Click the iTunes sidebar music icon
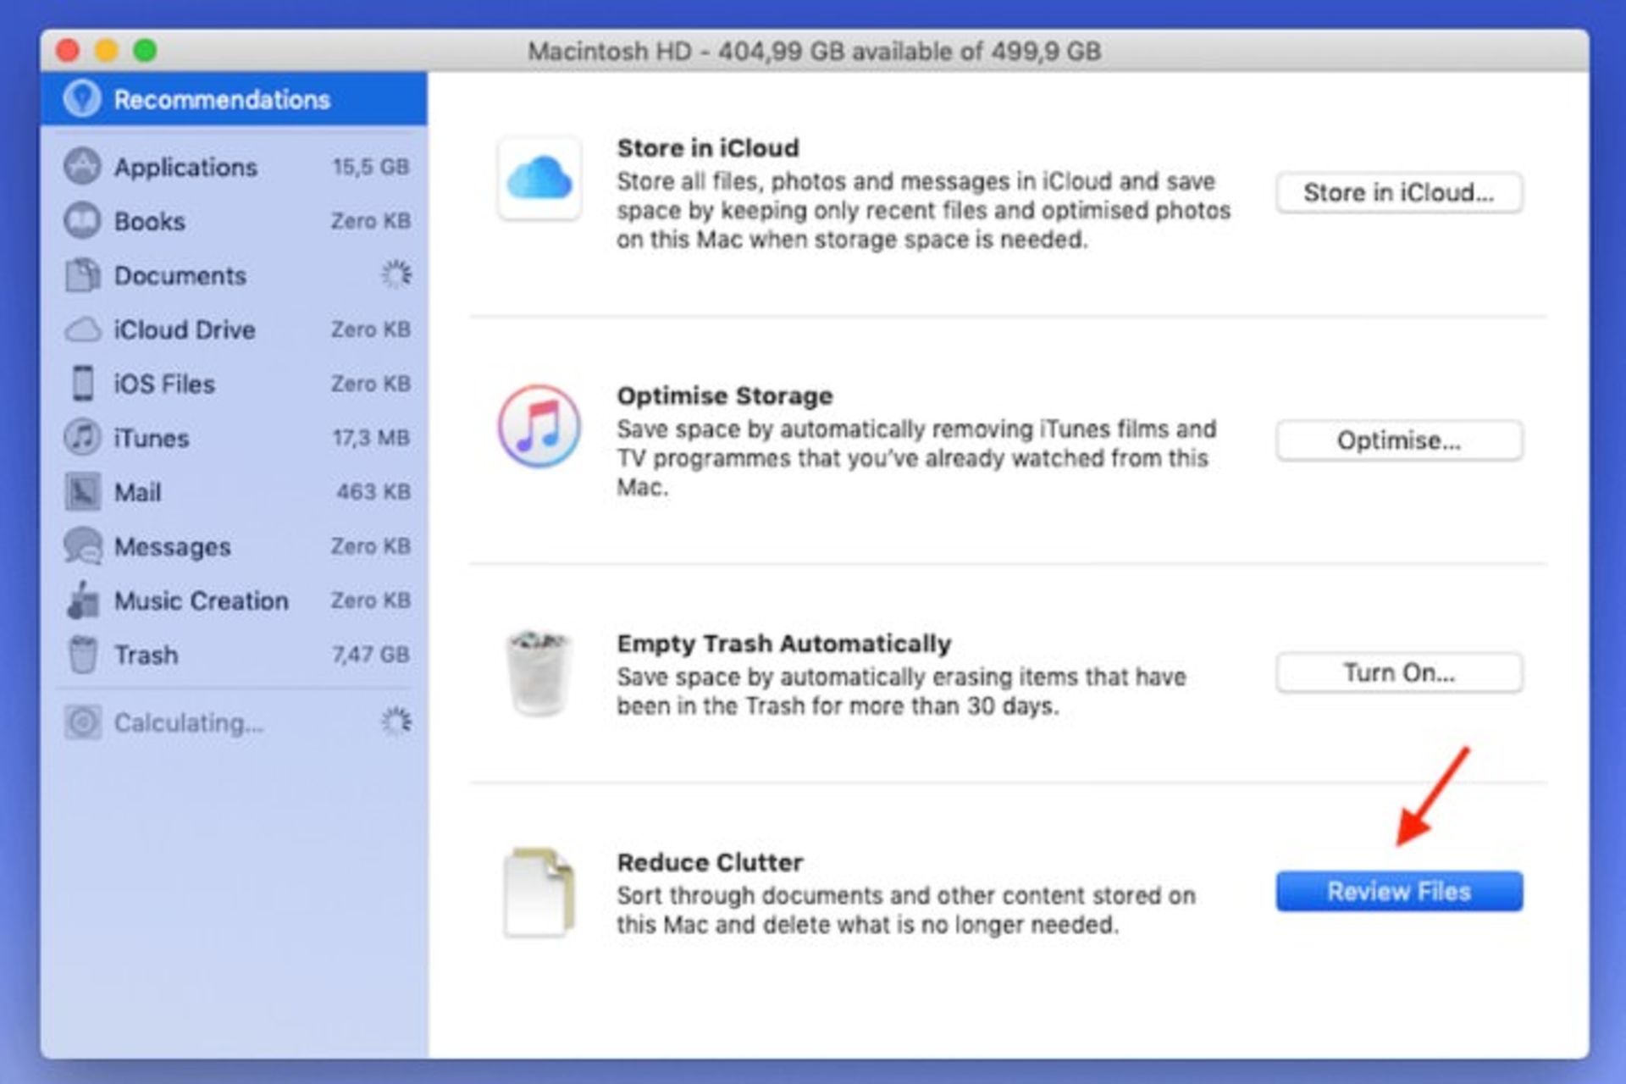Image resolution: width=1626 pixels, height=1084 pixels. [x=82, y=438]
